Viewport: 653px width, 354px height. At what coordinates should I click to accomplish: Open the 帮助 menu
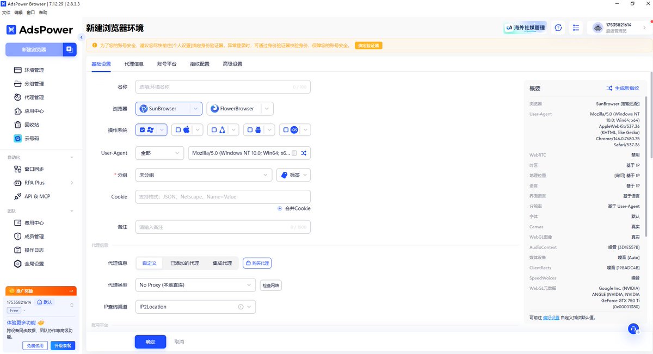coord(44,12)
